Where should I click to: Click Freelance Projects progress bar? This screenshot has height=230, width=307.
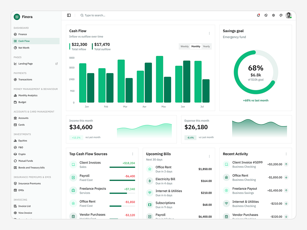[x=122, y=193]
